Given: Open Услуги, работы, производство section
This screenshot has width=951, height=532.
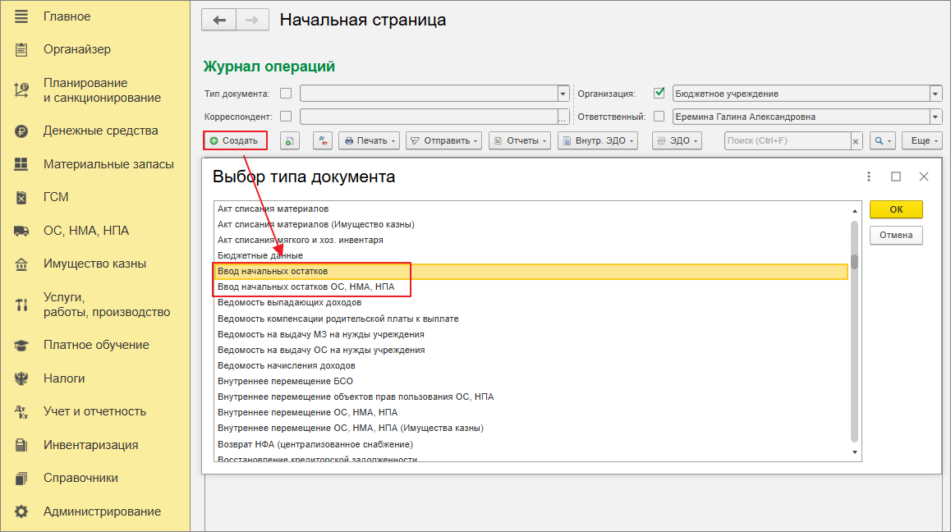Looking at the screenshot, I should (x=107, y=305).
